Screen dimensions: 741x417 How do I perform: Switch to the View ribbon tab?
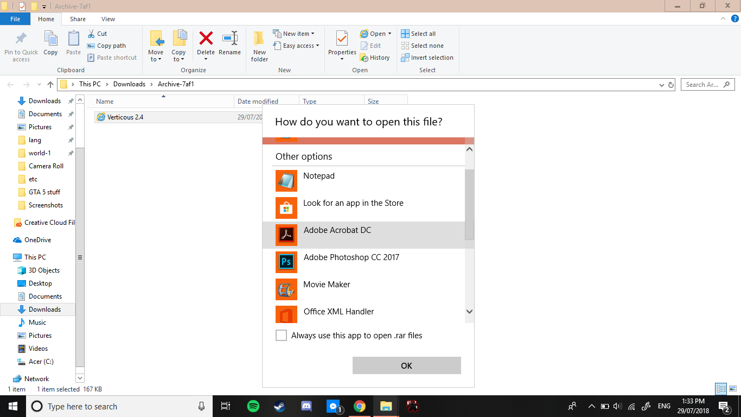[108, 19]
